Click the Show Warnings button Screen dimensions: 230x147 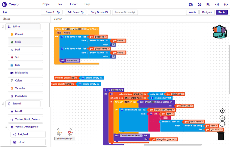click(64, 138)
